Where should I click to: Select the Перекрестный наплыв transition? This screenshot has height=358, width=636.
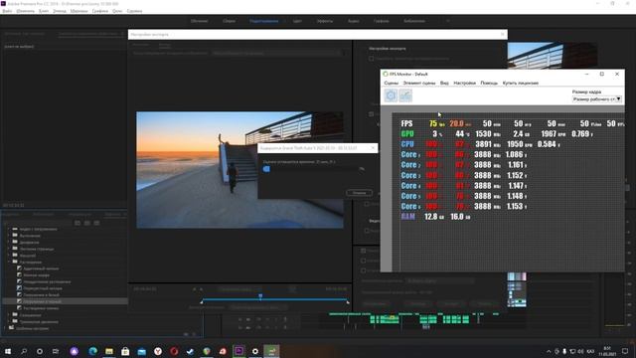43,288
